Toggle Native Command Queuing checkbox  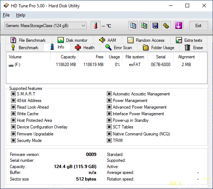[x=109, y=134]
